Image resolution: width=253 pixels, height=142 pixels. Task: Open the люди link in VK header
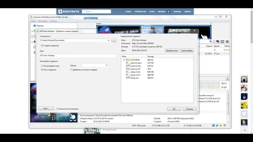pos(128,11)
